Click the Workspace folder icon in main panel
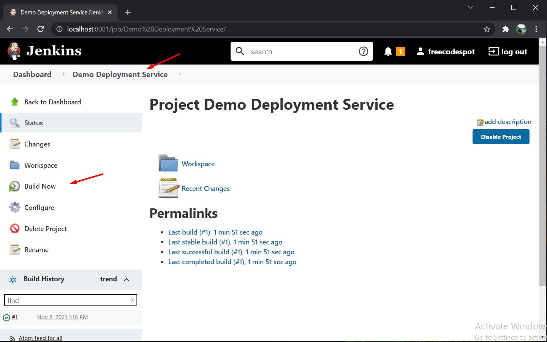This screenshot has width=547, height=342. click(168, 164)
